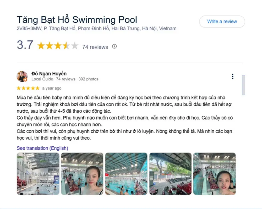Click the reviewer name Đỗ Ngân Huyền

(x=49, y=74)
